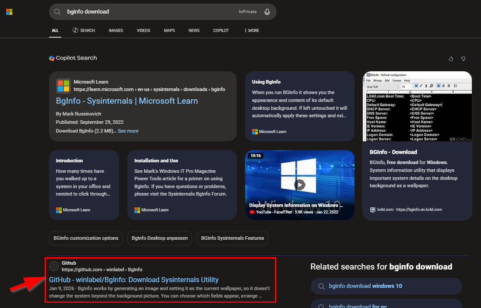Choose related search bginfo download windows 10

click(x=365, y=286)
